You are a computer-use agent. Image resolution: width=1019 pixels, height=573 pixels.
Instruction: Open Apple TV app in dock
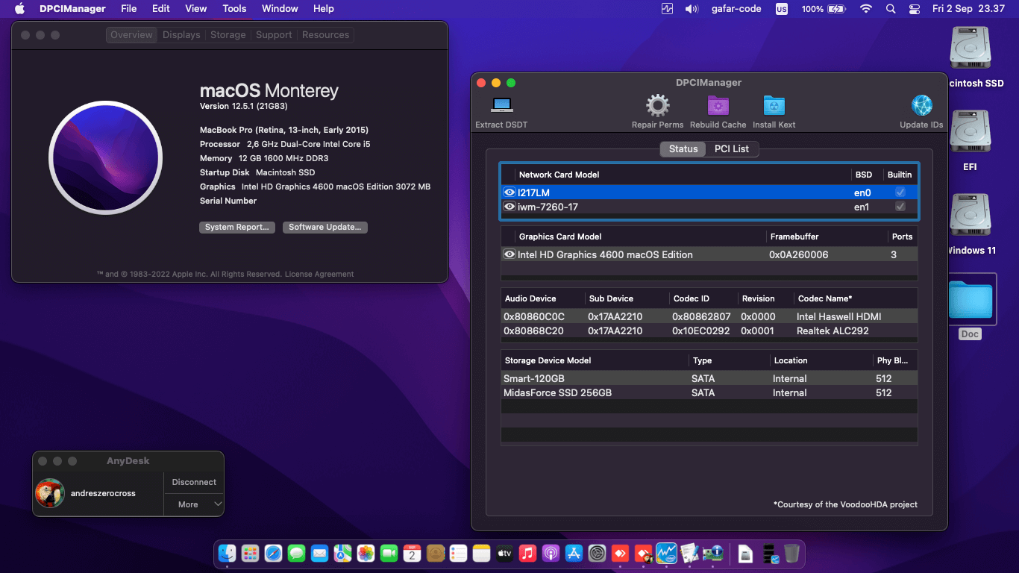[x=504, y=553]
